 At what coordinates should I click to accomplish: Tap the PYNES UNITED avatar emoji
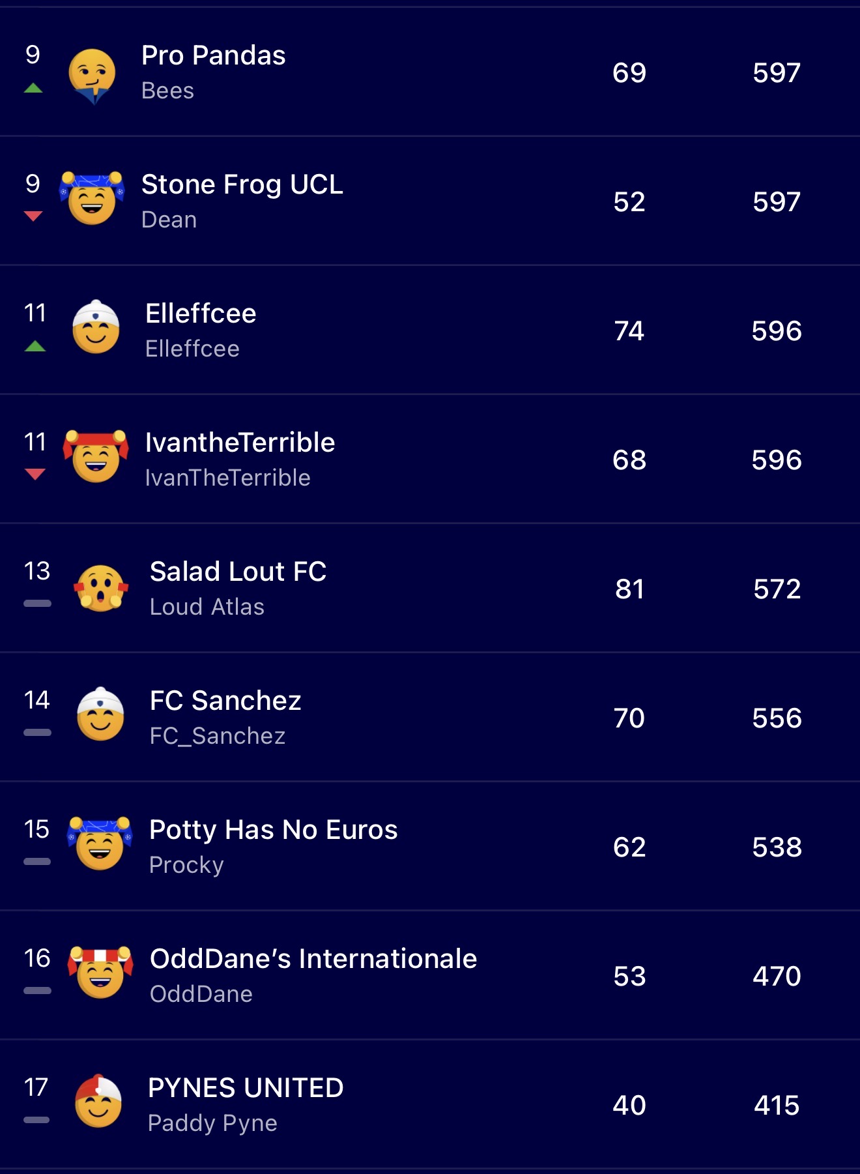click(x=98, y=1102)
